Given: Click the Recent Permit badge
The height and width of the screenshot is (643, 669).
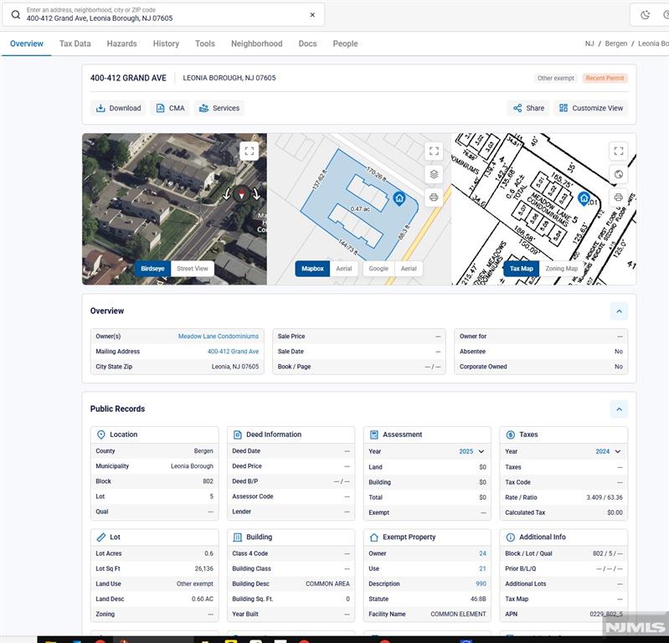Looking at the screenshot, I should 605,78.
